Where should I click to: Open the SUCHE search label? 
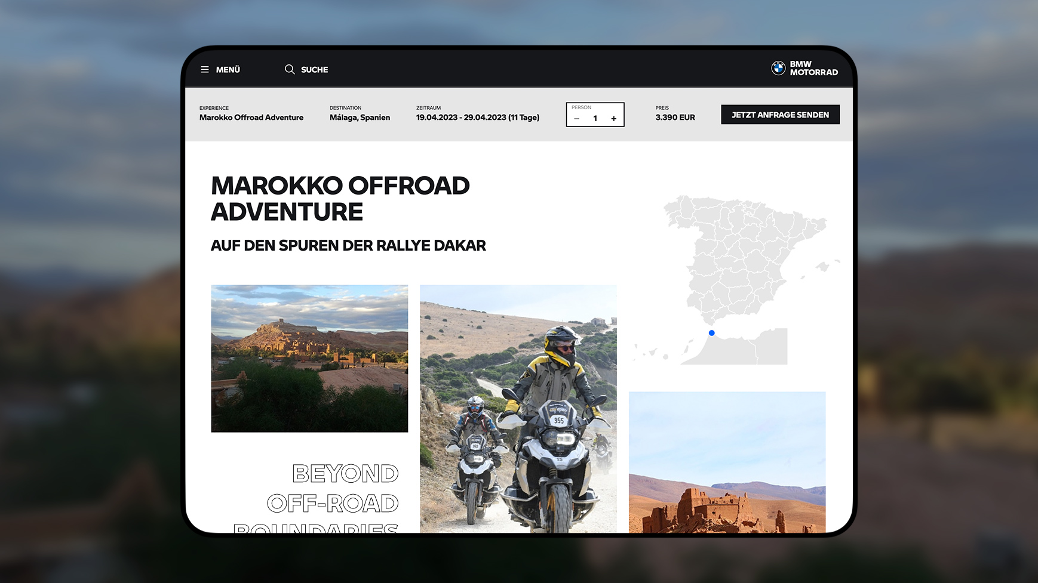click(x=314, y=70)
